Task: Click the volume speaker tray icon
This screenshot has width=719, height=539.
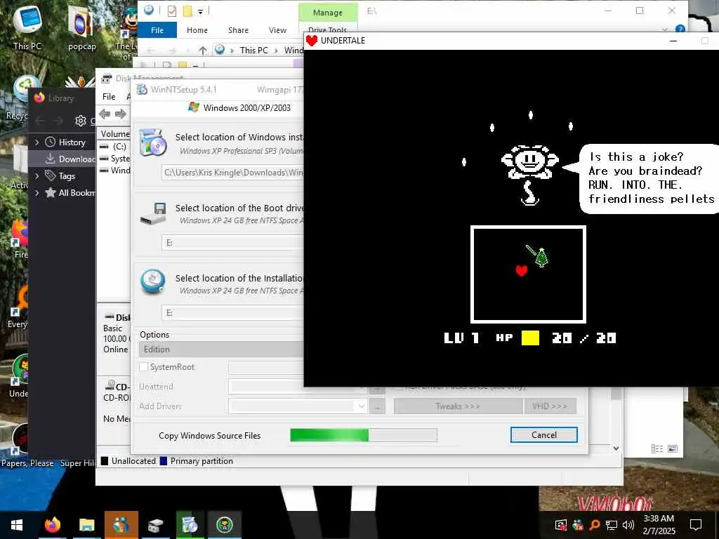Action: [628, 525]
